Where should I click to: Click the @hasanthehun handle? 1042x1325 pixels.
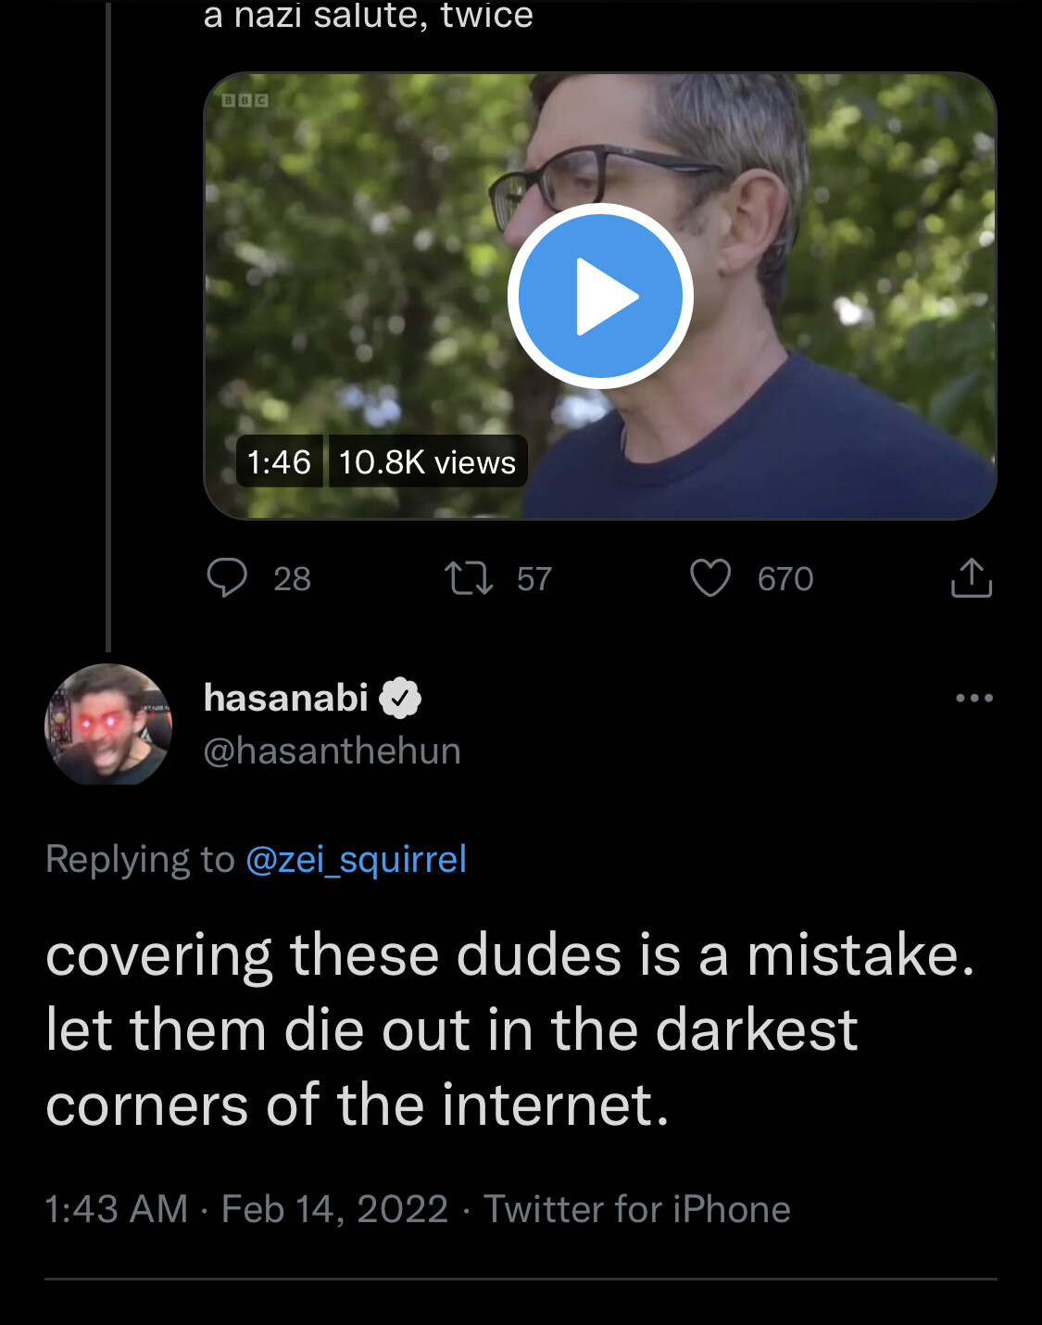tap(332, 751)
